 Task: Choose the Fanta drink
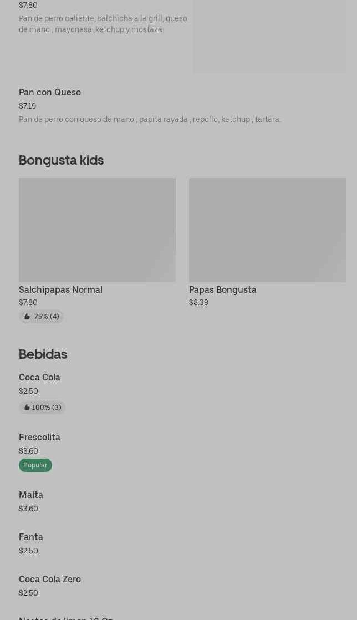[x=31, y=537]
